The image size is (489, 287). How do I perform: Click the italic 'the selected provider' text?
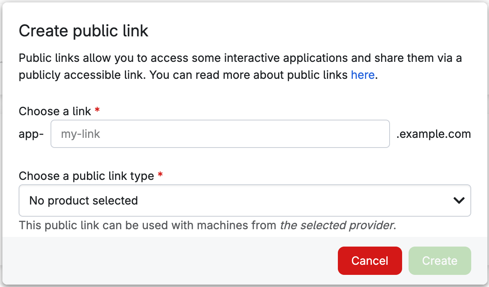(x=337, y=225)
